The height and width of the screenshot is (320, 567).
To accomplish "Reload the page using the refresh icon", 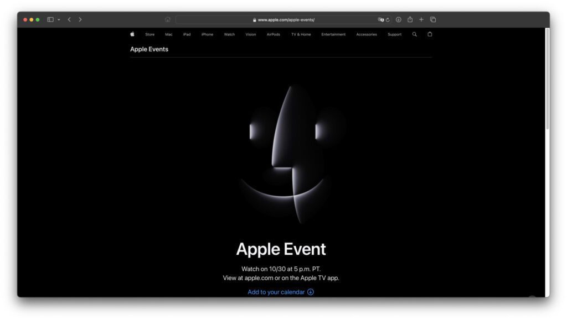I will tap(388, 19).
